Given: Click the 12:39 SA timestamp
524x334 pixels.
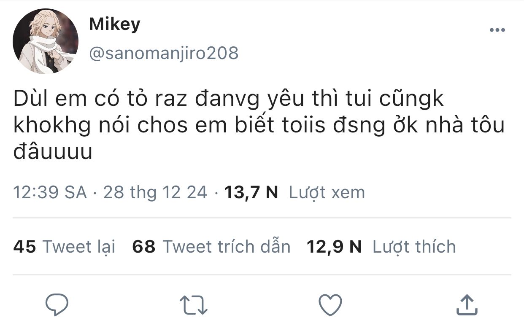Looking at the screenshot, I should (50, 192).
